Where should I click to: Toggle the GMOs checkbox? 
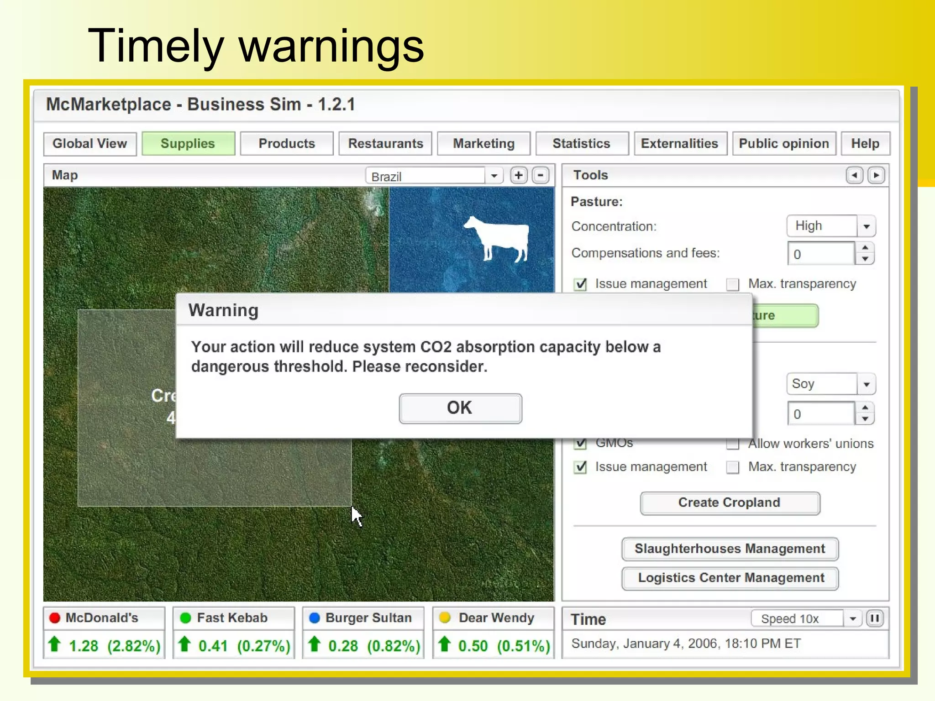pyautogui.click(x=580, y=443)
